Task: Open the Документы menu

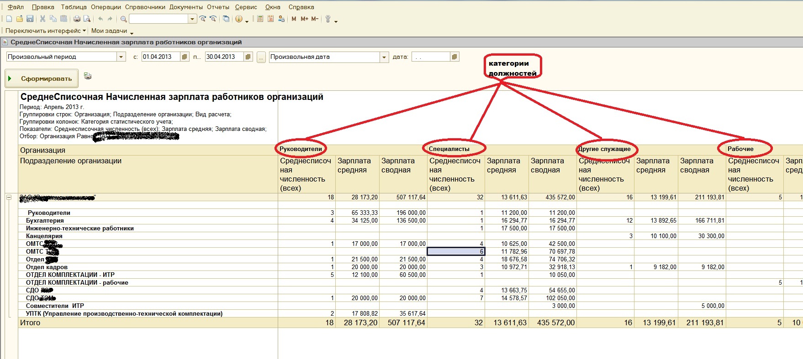Action: tap(186, 7)
